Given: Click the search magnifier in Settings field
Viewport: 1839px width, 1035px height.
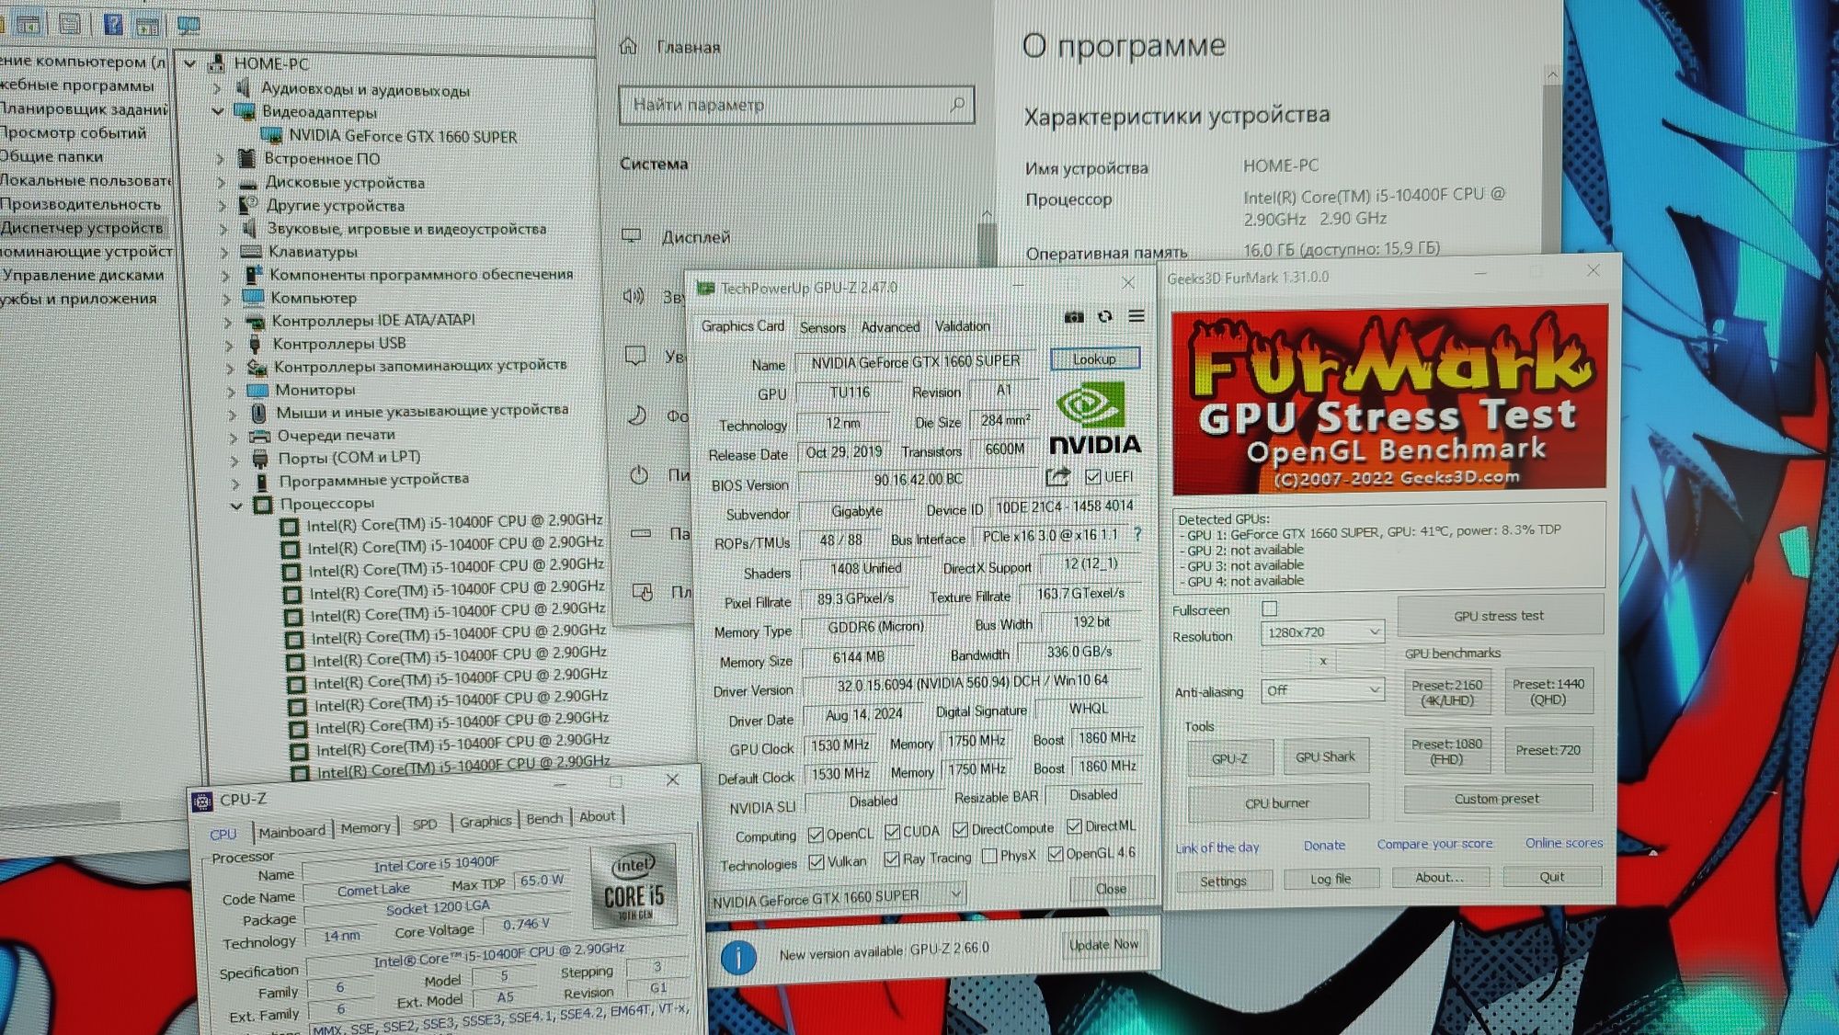Looking at the screenshot, I should click(957, 105).
